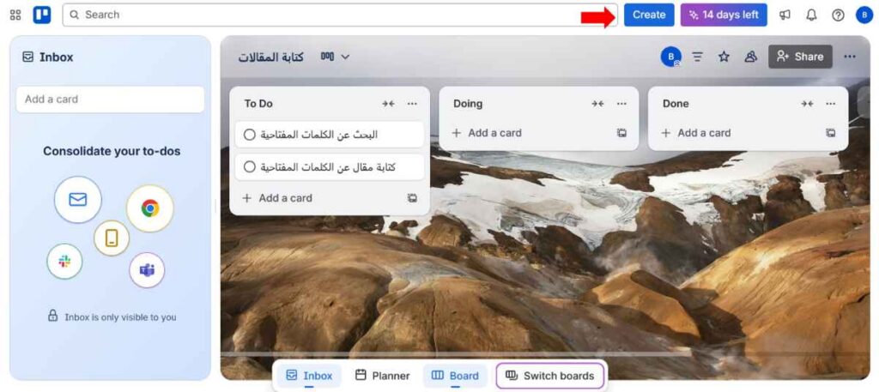Click the Chrome icon in Inbox panel
This screenshot has width=879, height=392.
click(149, 208)
